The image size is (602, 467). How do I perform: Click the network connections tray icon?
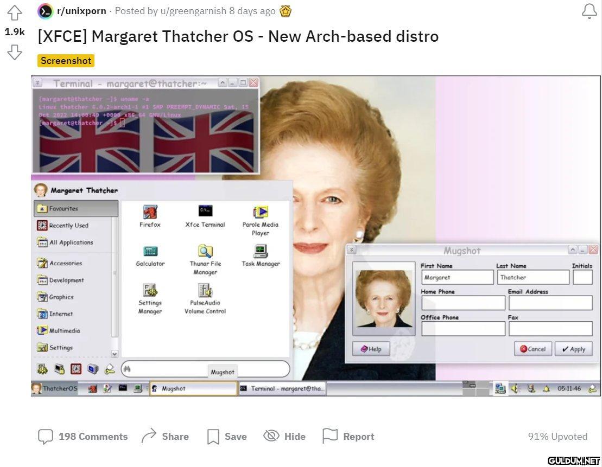pyautogui.click(x=500, y=388)
